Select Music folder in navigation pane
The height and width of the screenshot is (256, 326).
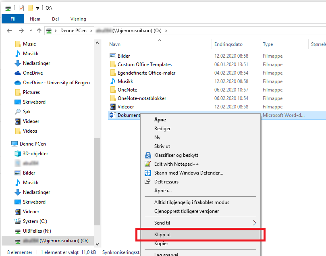29,44
